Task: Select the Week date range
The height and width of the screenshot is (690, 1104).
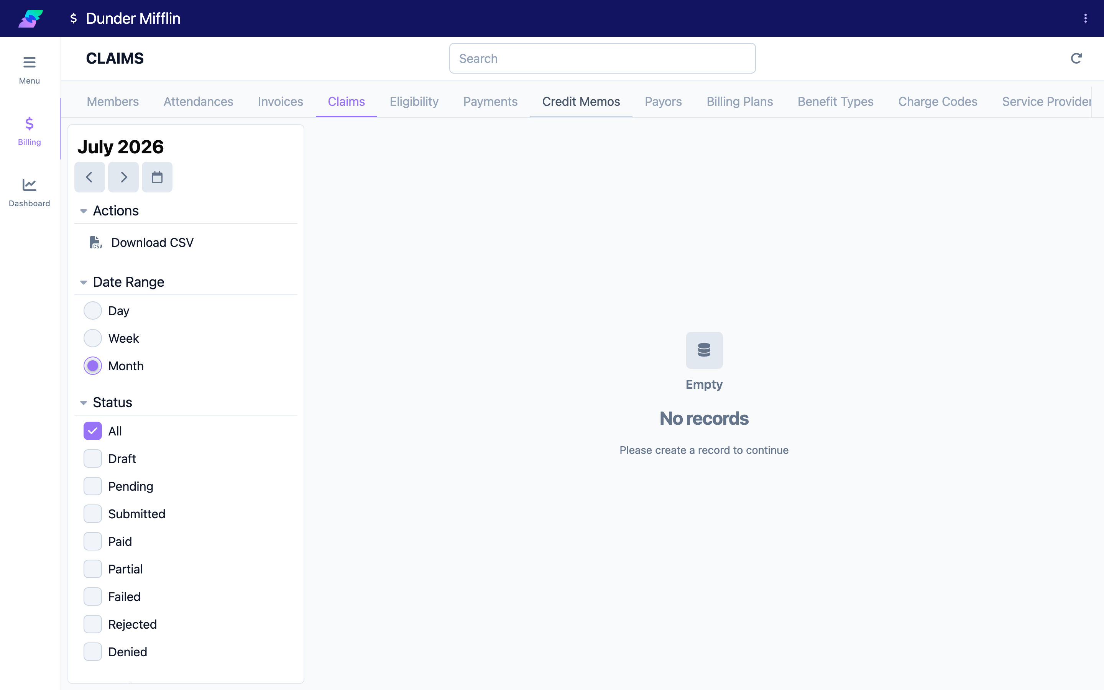Action: pyautogui.click(x=93, y=338)
